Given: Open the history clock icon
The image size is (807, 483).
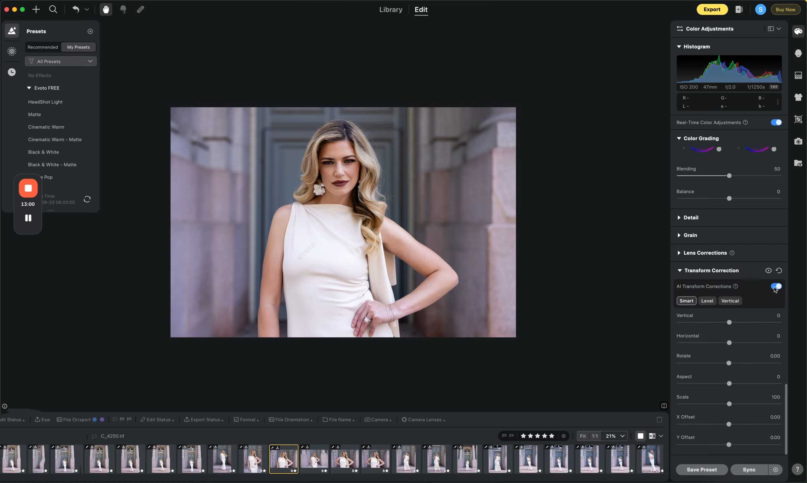Looking at the screenshot, I should click(x=12, y=72).
